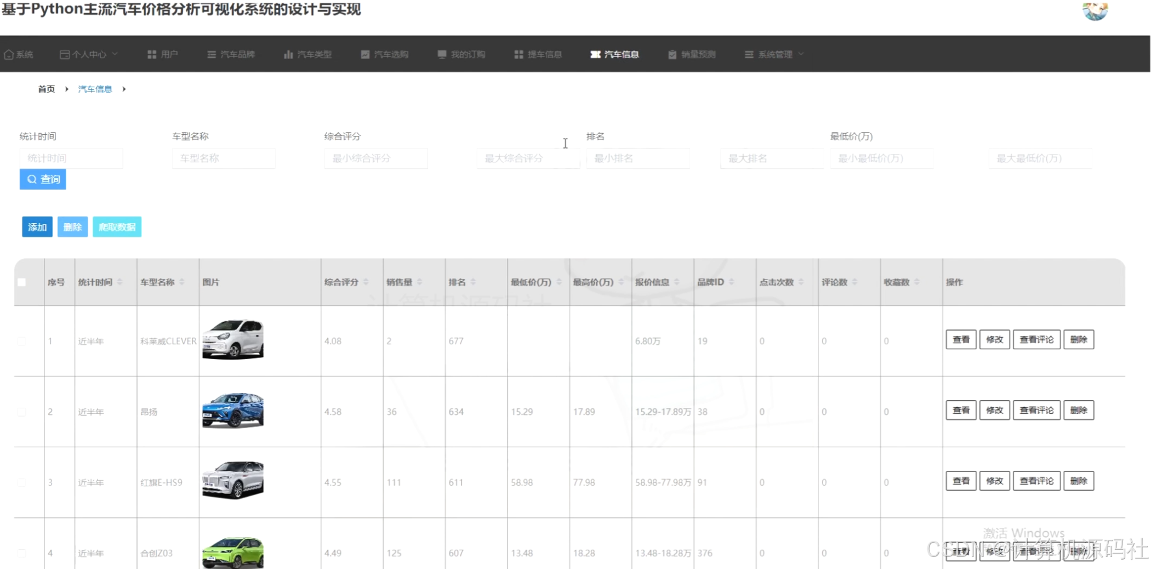Click the home icon beside 系统
1151x569 pixels.
(x=9, y=54)
